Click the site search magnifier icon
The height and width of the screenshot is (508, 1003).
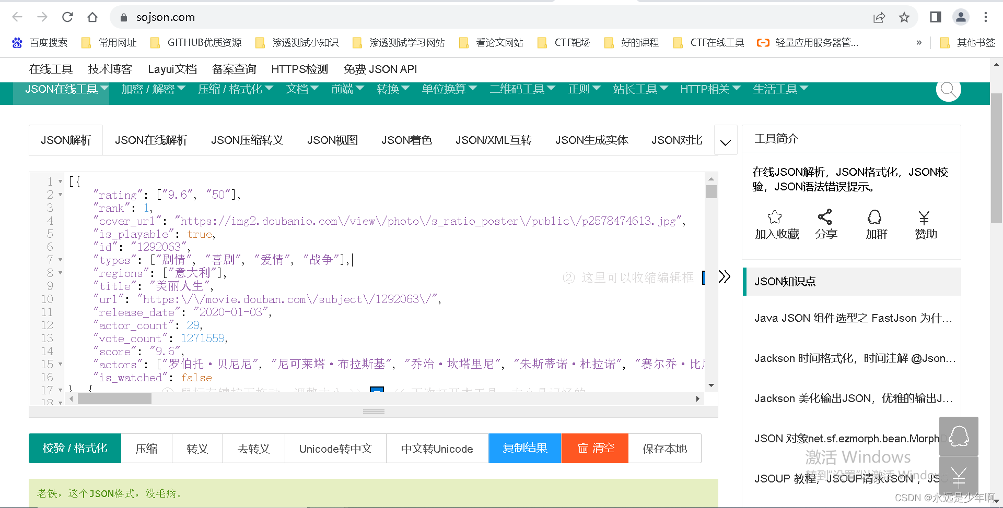[x=948, y=90]
